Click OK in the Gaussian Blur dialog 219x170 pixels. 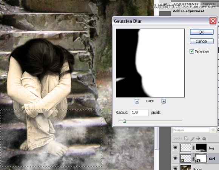(x=202, y=32)
